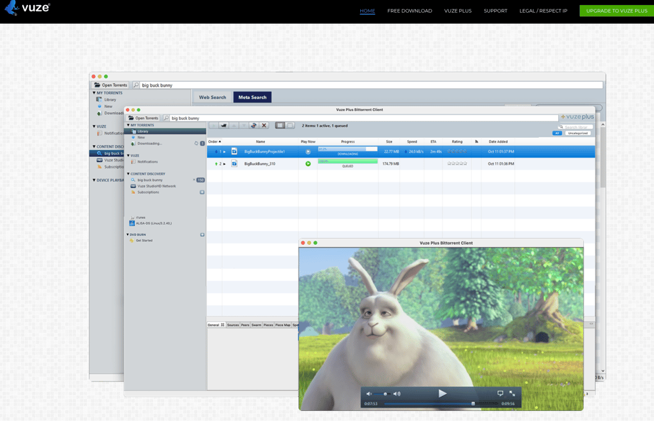Click the share torrent toolbar icon
The image size is (654, 421).
point(254,125)
